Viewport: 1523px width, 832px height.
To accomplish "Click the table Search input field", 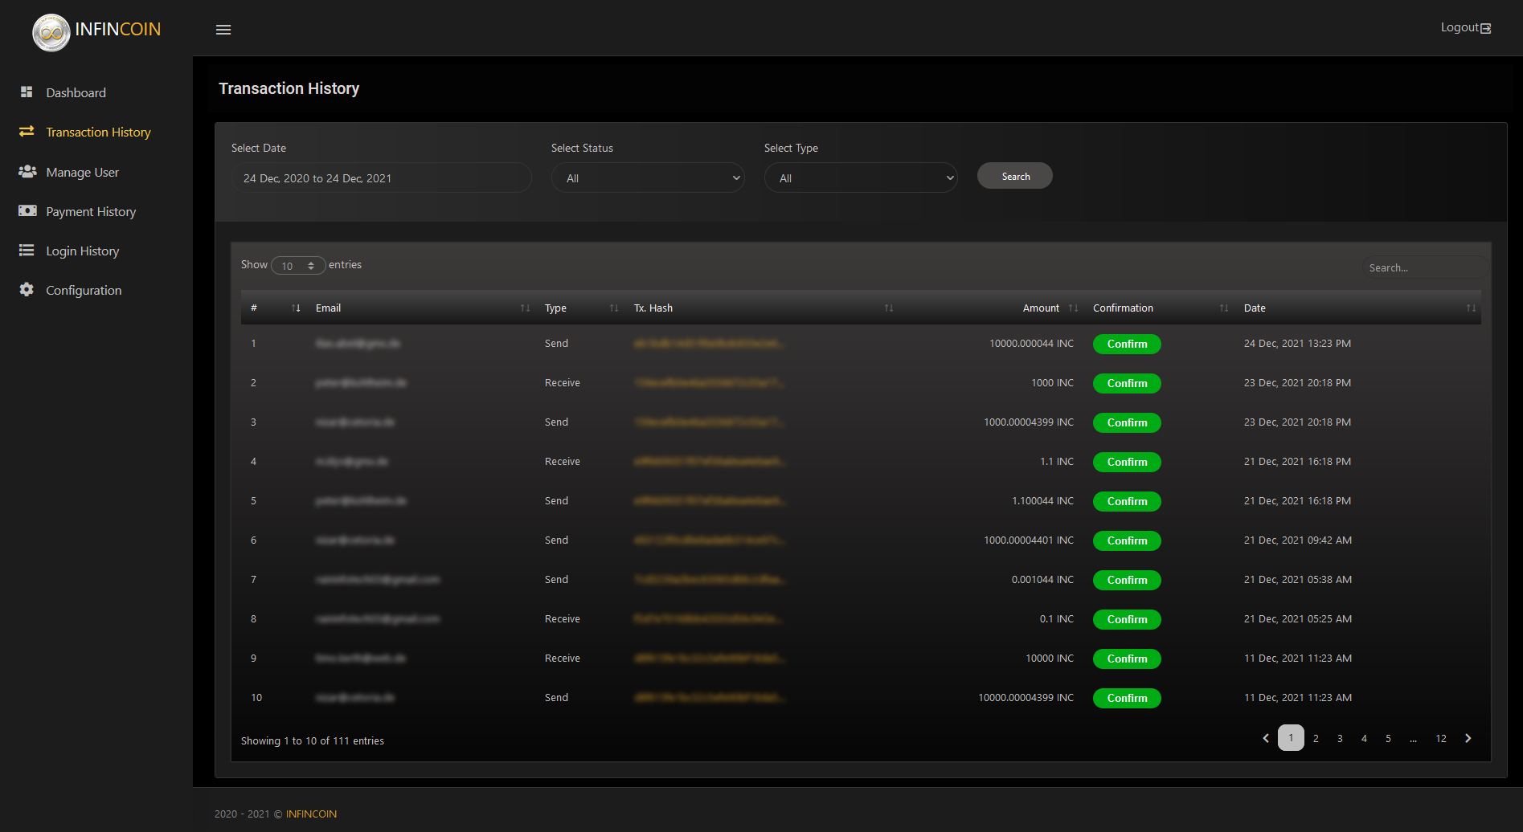I will 1423,267.
